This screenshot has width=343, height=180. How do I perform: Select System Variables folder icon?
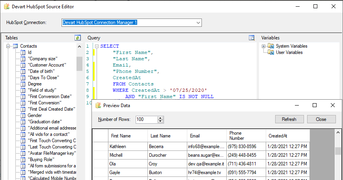click(x=271, y=46)
